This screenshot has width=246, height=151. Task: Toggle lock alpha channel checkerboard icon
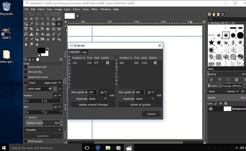coord(226,103)
